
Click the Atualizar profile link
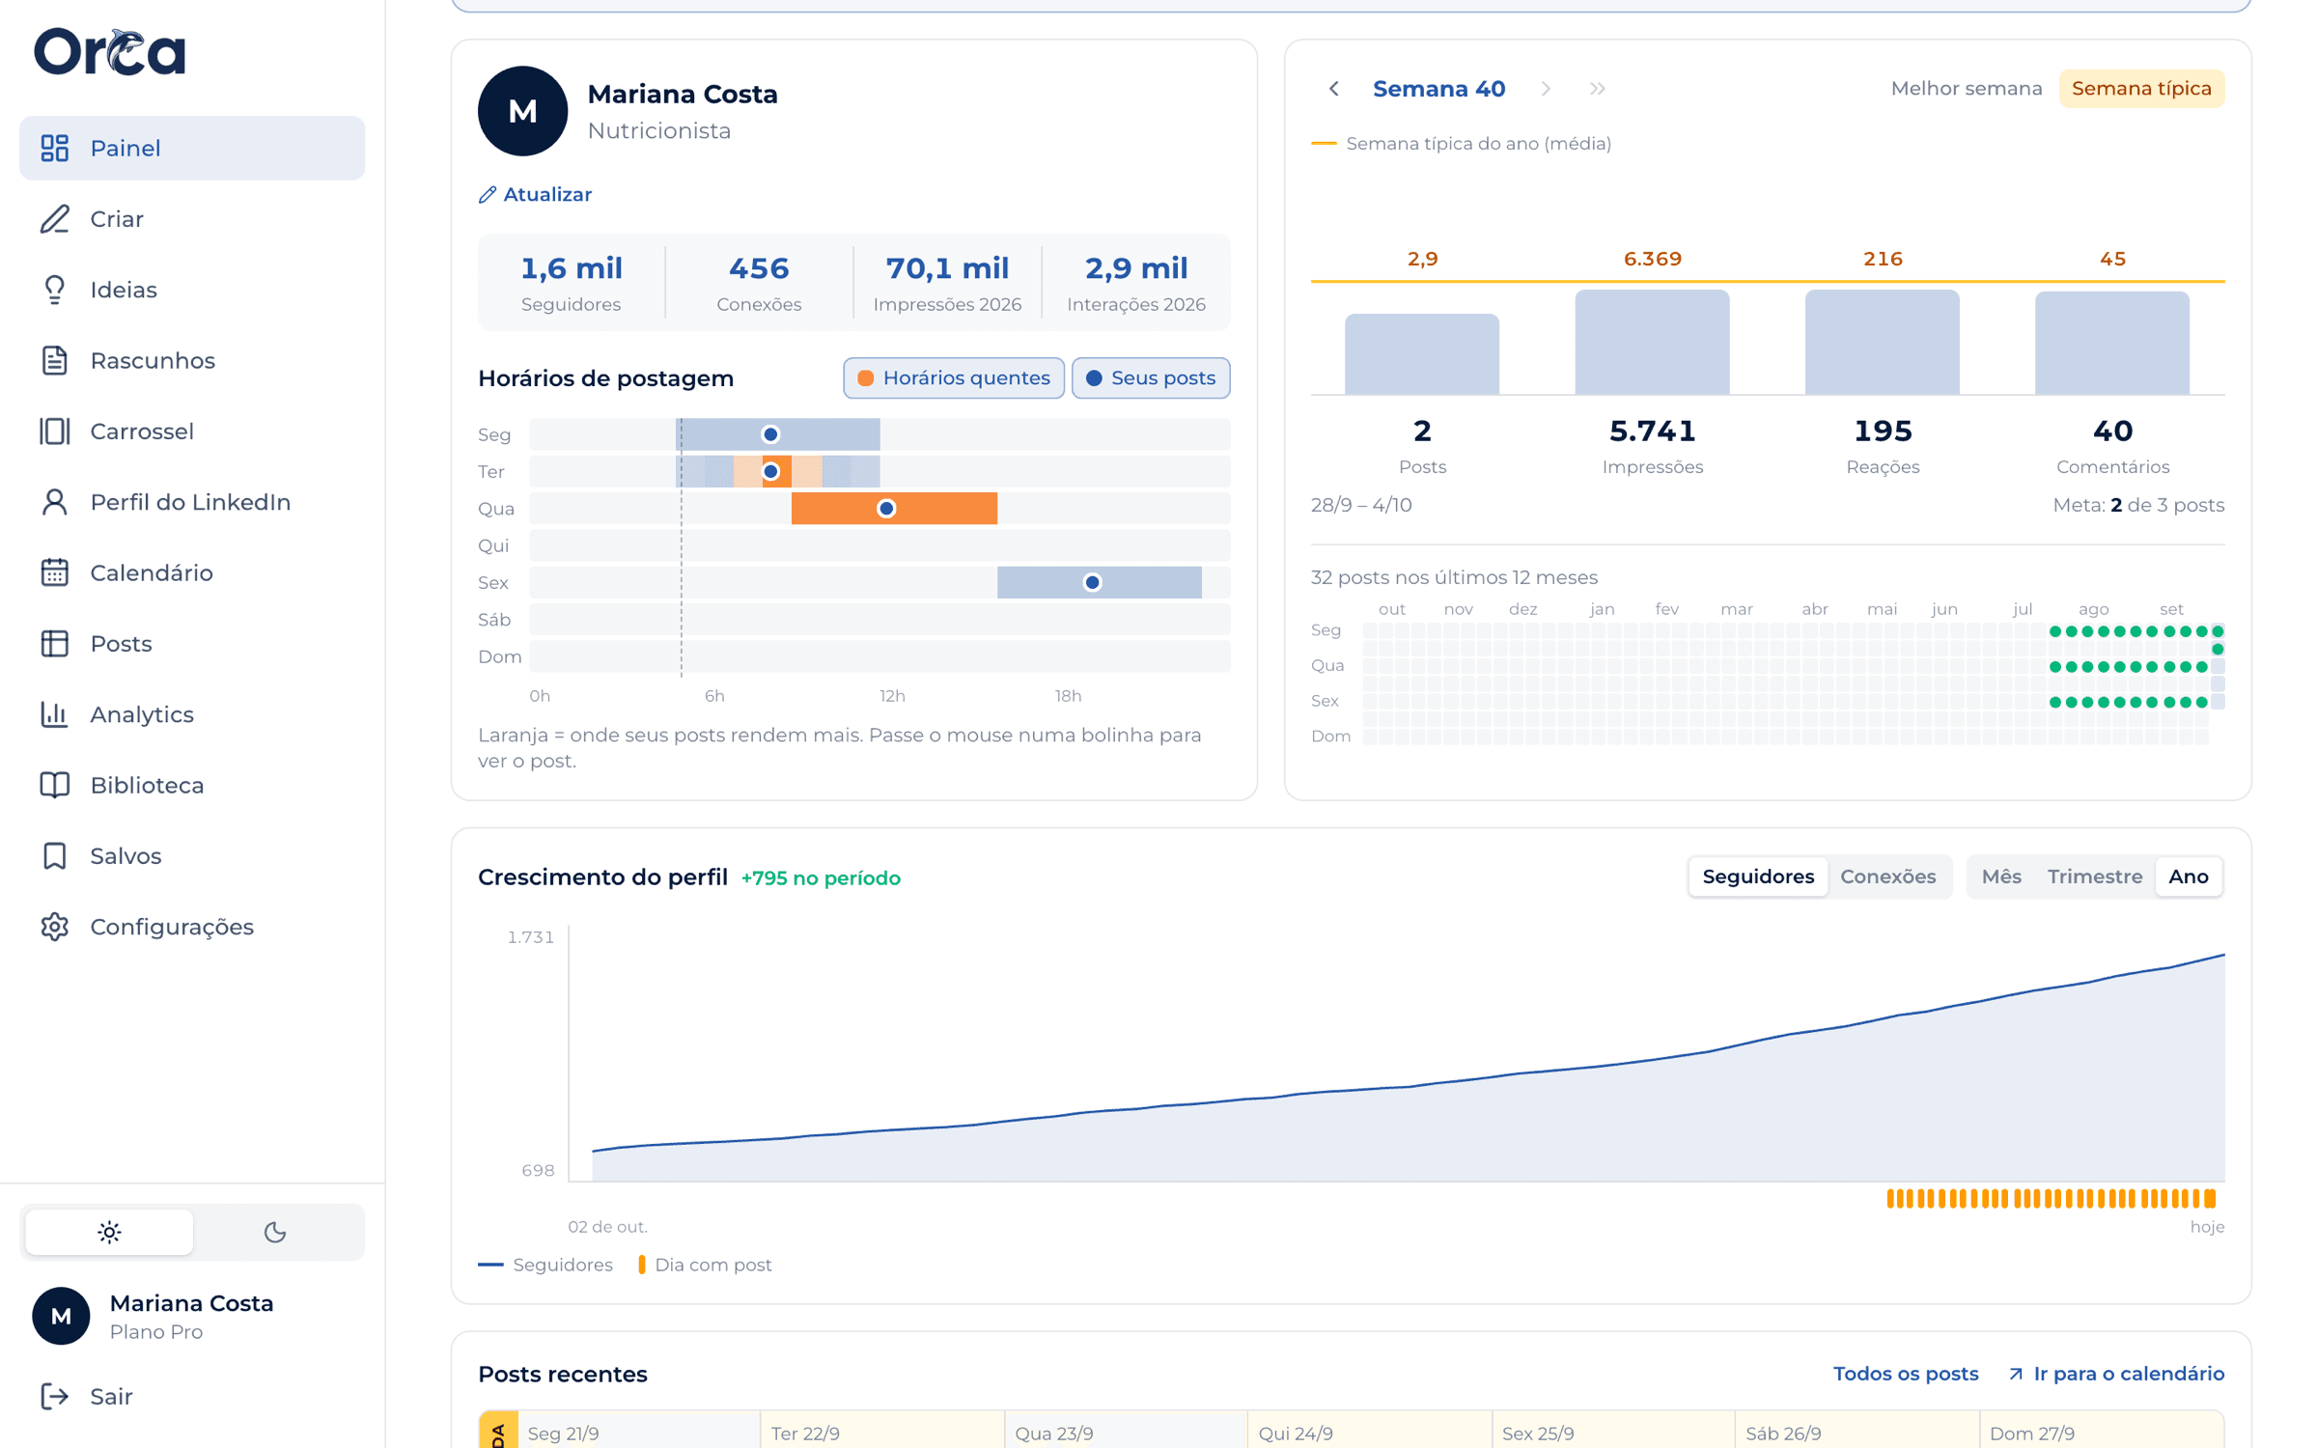pyautogui.click(x=535, y=195)
